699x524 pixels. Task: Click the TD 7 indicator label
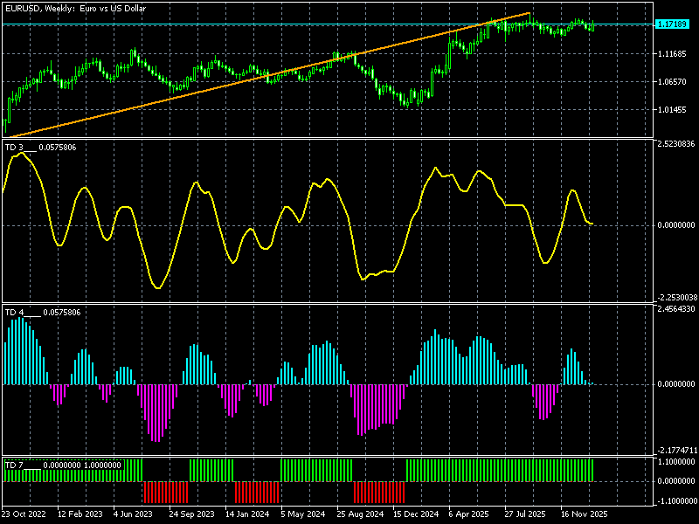coord(63,465)
